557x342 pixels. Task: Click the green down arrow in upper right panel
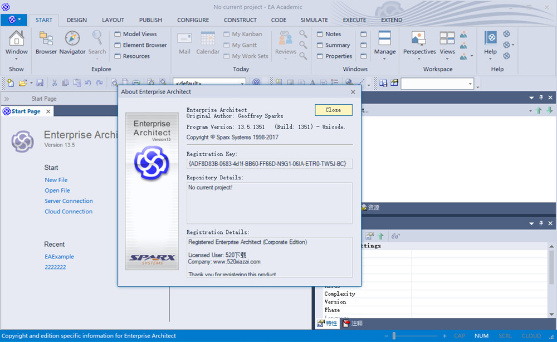[x=550, y=110]
